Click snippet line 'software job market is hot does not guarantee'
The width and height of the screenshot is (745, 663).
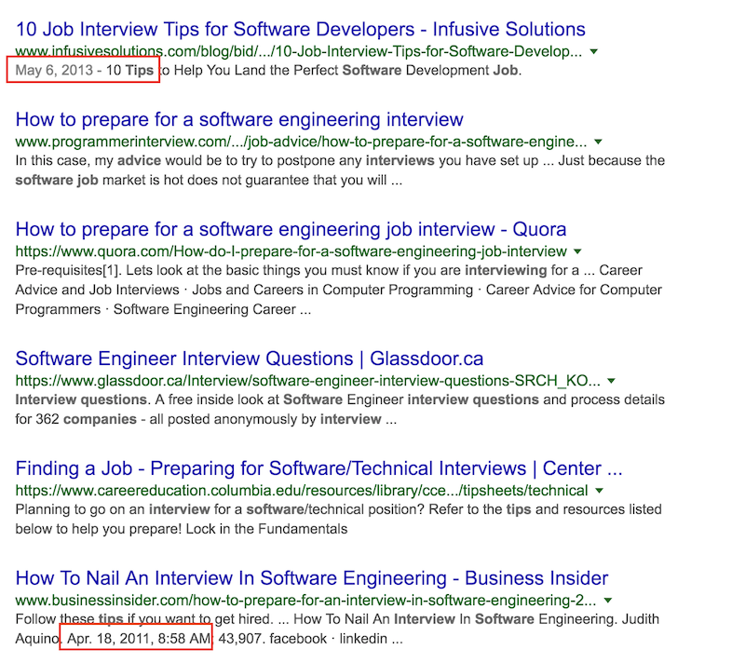[209, 181]
